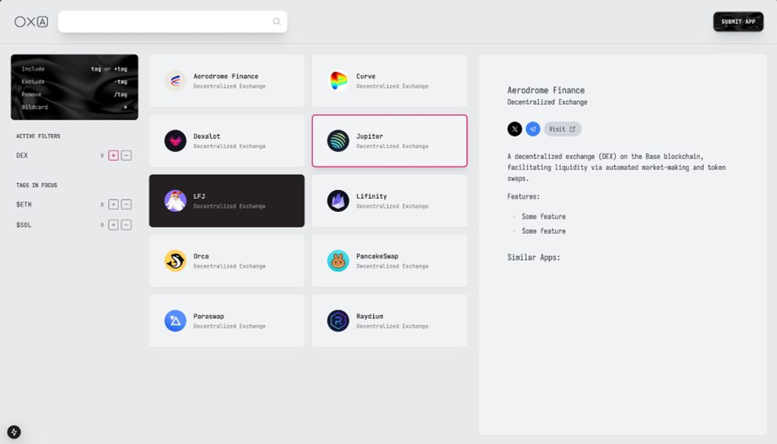Click the search magnifier icon

point(277,21)
